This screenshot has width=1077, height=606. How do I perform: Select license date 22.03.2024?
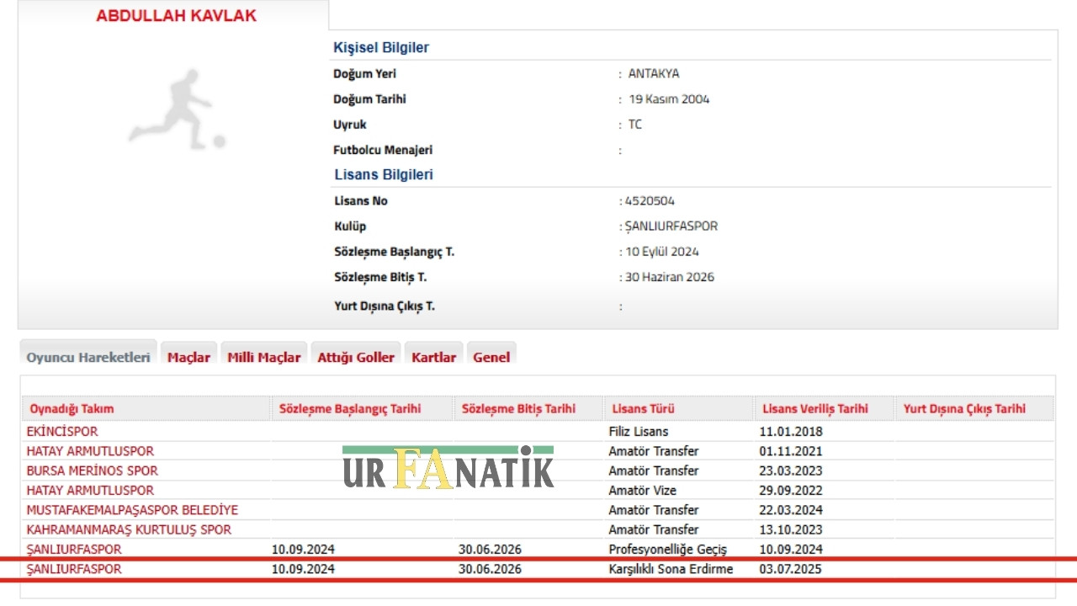point(791,510)
